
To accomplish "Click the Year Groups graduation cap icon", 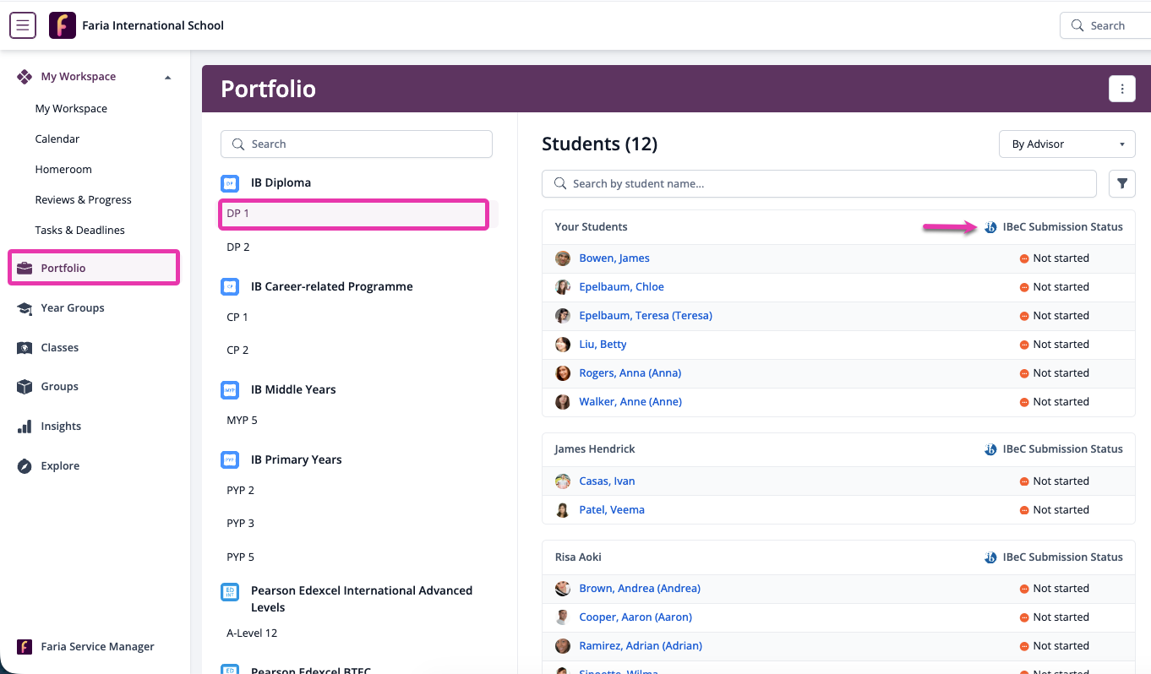I will click(x=25, y=308).
